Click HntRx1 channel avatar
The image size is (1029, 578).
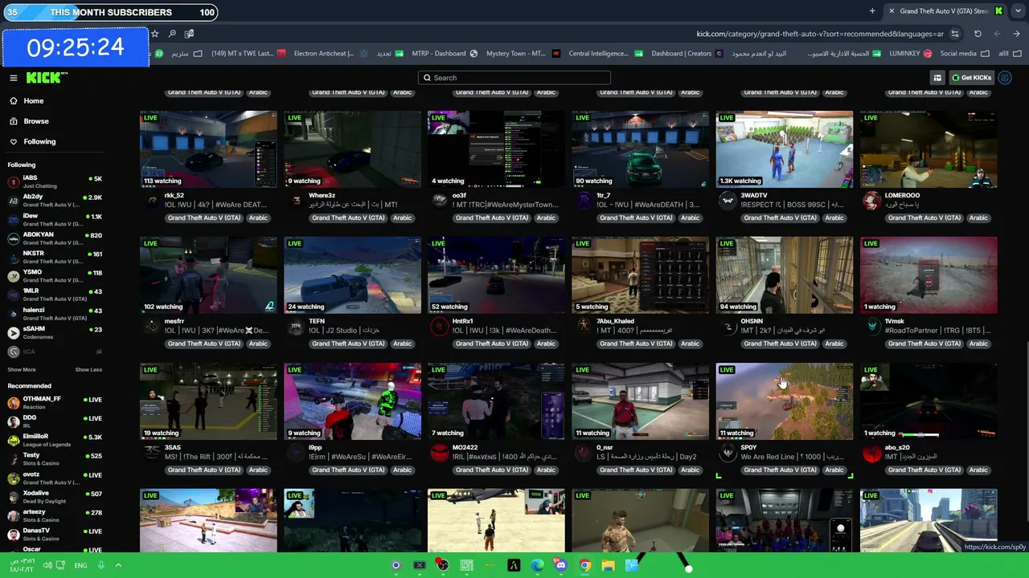point(439,326)
